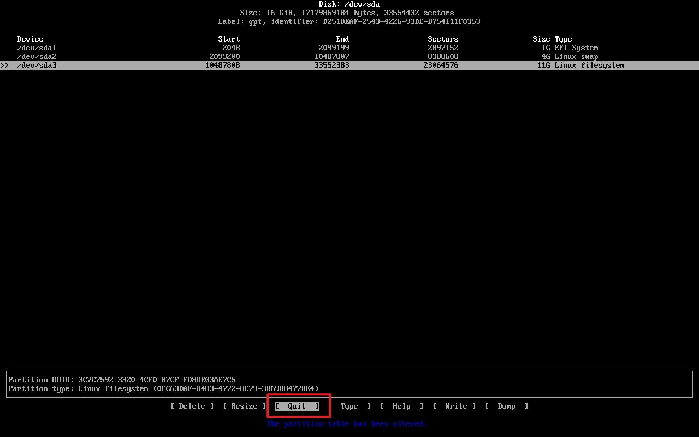Open the partition Type menu option
Image resolution: width=699 pixels, height=437 pixels.
coord(349,406)
